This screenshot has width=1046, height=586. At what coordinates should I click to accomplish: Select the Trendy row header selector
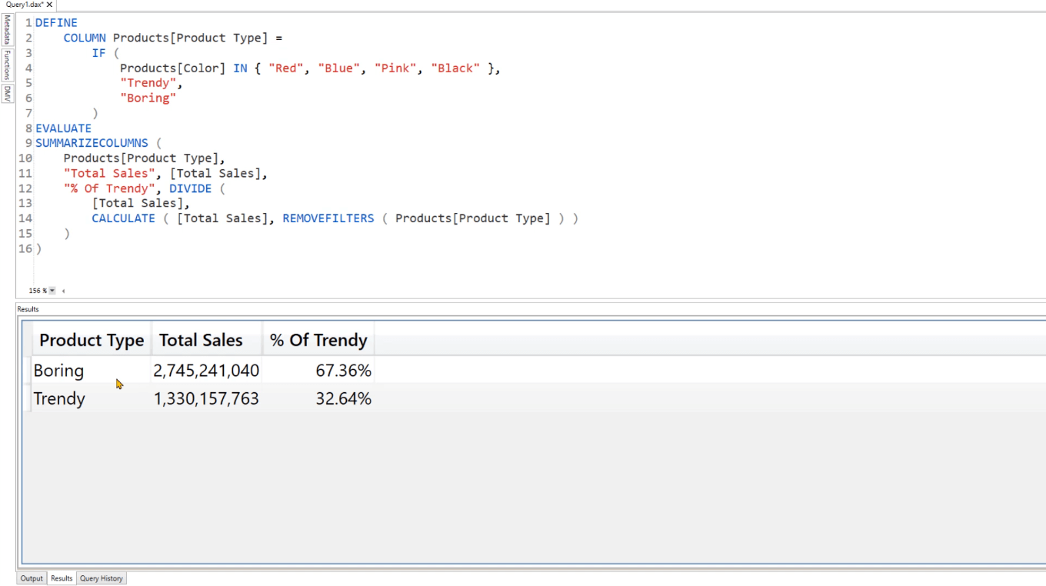click(28, 398)
